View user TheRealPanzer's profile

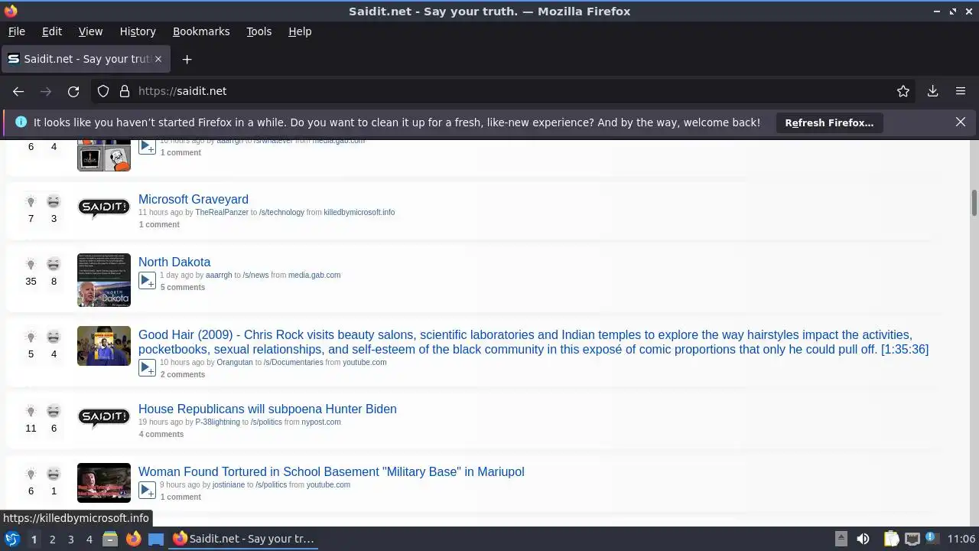coord(222,212)
